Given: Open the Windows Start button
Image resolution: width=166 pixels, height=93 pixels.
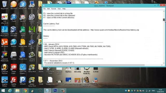Looking at the screenshot, I should point(3,91).
